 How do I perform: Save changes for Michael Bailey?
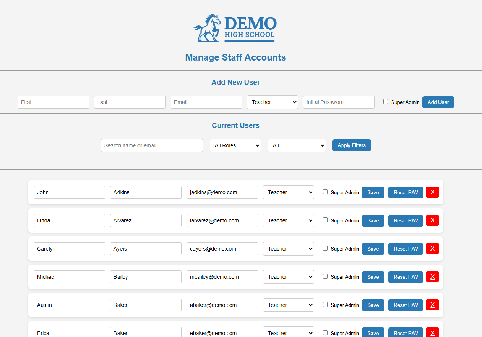[x=373, y=277]
